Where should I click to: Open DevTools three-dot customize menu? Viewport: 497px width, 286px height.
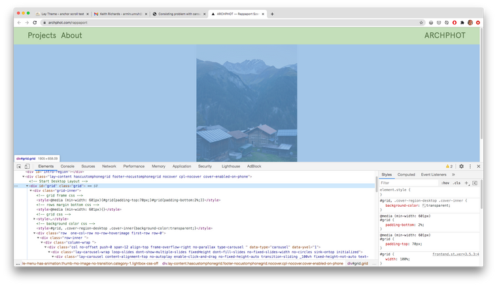[470, 166]
